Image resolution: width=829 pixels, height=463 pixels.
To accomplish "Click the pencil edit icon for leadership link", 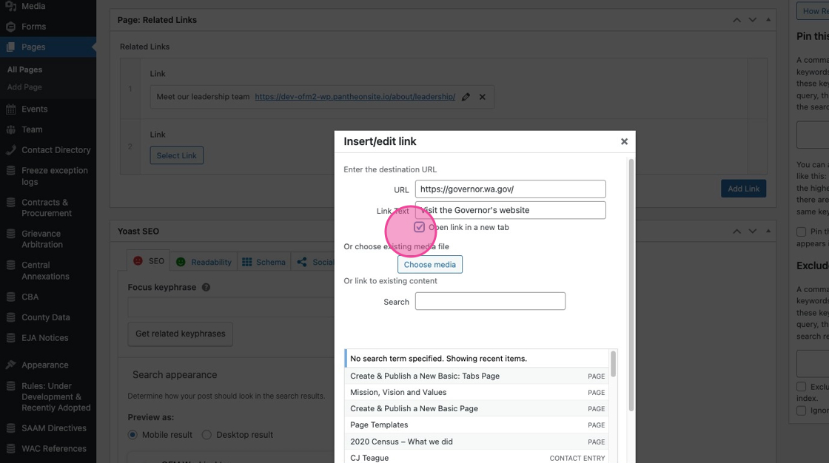I will (466, 97).
